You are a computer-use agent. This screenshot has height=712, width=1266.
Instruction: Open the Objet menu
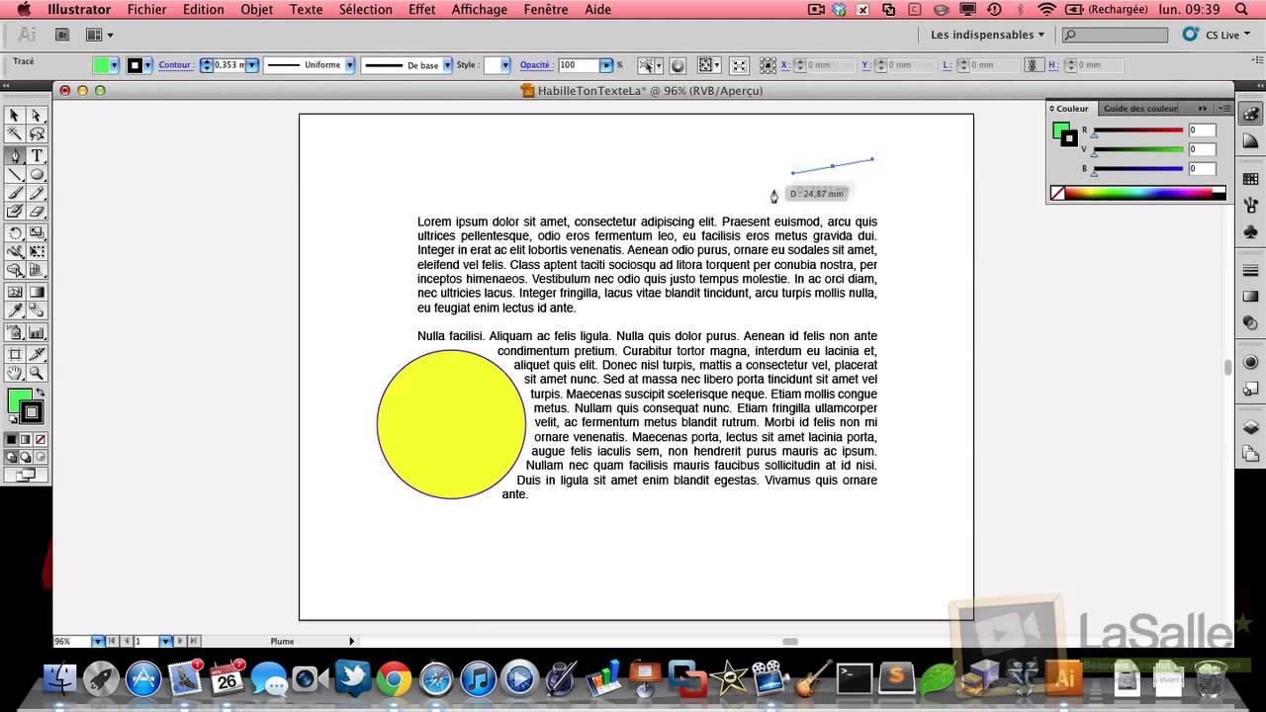[x=257, y=9]
